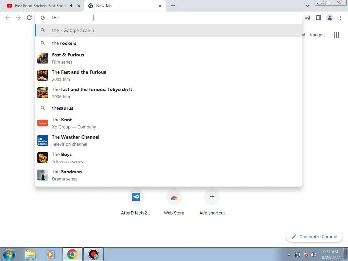
Task: Open the screen recorder taskbar icon
Action: coord(93,254)
